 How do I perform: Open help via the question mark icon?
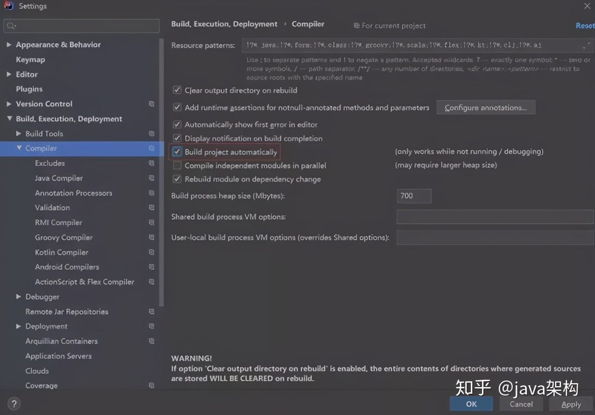(14, 403)
